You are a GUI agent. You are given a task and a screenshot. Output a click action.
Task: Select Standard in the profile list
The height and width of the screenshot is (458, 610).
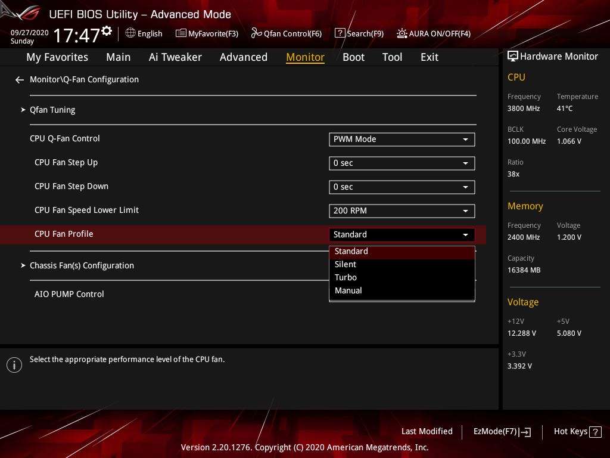point(402,252)
